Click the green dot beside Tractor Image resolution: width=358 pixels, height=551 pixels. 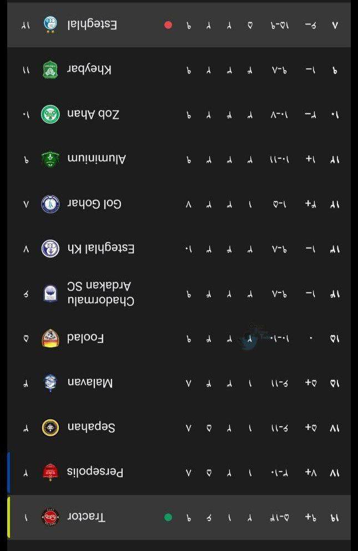[168, 517]
